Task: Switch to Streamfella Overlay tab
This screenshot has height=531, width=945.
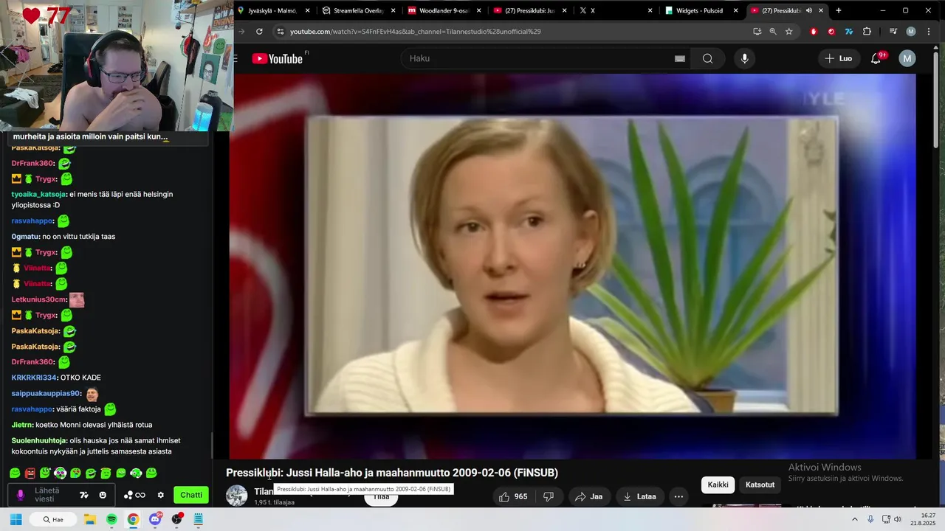Action: click(358, 10)
